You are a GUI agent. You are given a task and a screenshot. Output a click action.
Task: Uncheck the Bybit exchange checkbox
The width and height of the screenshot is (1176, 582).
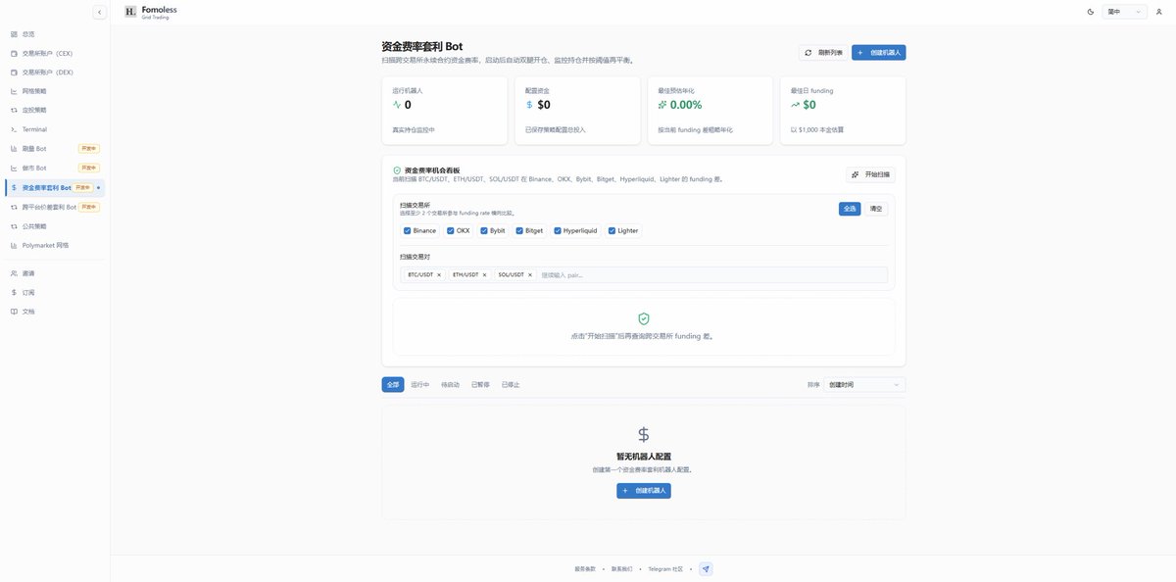[484, 231]
